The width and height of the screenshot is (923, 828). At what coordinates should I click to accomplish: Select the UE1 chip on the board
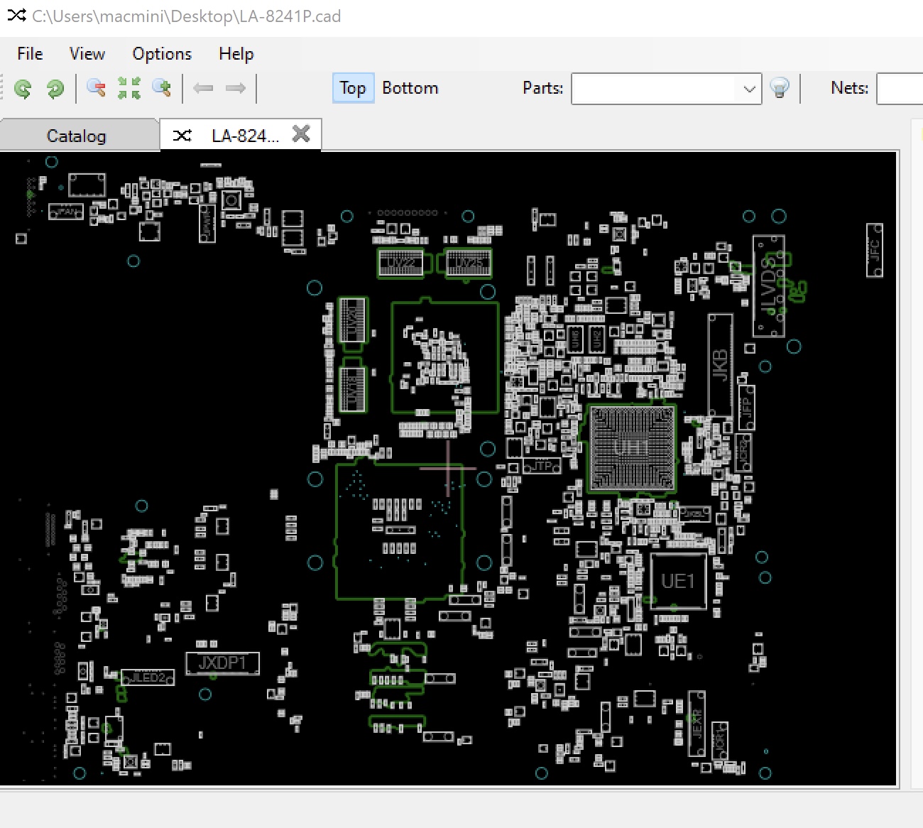[x=678, y=582]
